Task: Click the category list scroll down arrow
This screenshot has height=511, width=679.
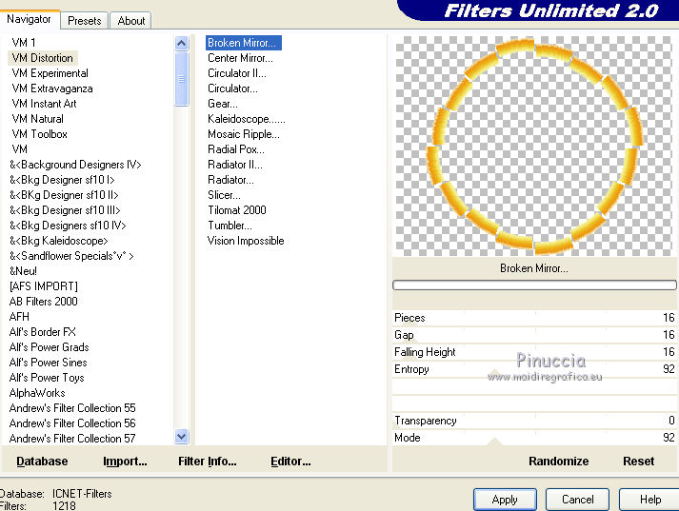Action: (182, 437)
